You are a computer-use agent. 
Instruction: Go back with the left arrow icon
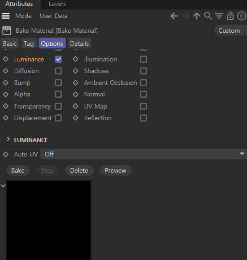coord(174,16)
